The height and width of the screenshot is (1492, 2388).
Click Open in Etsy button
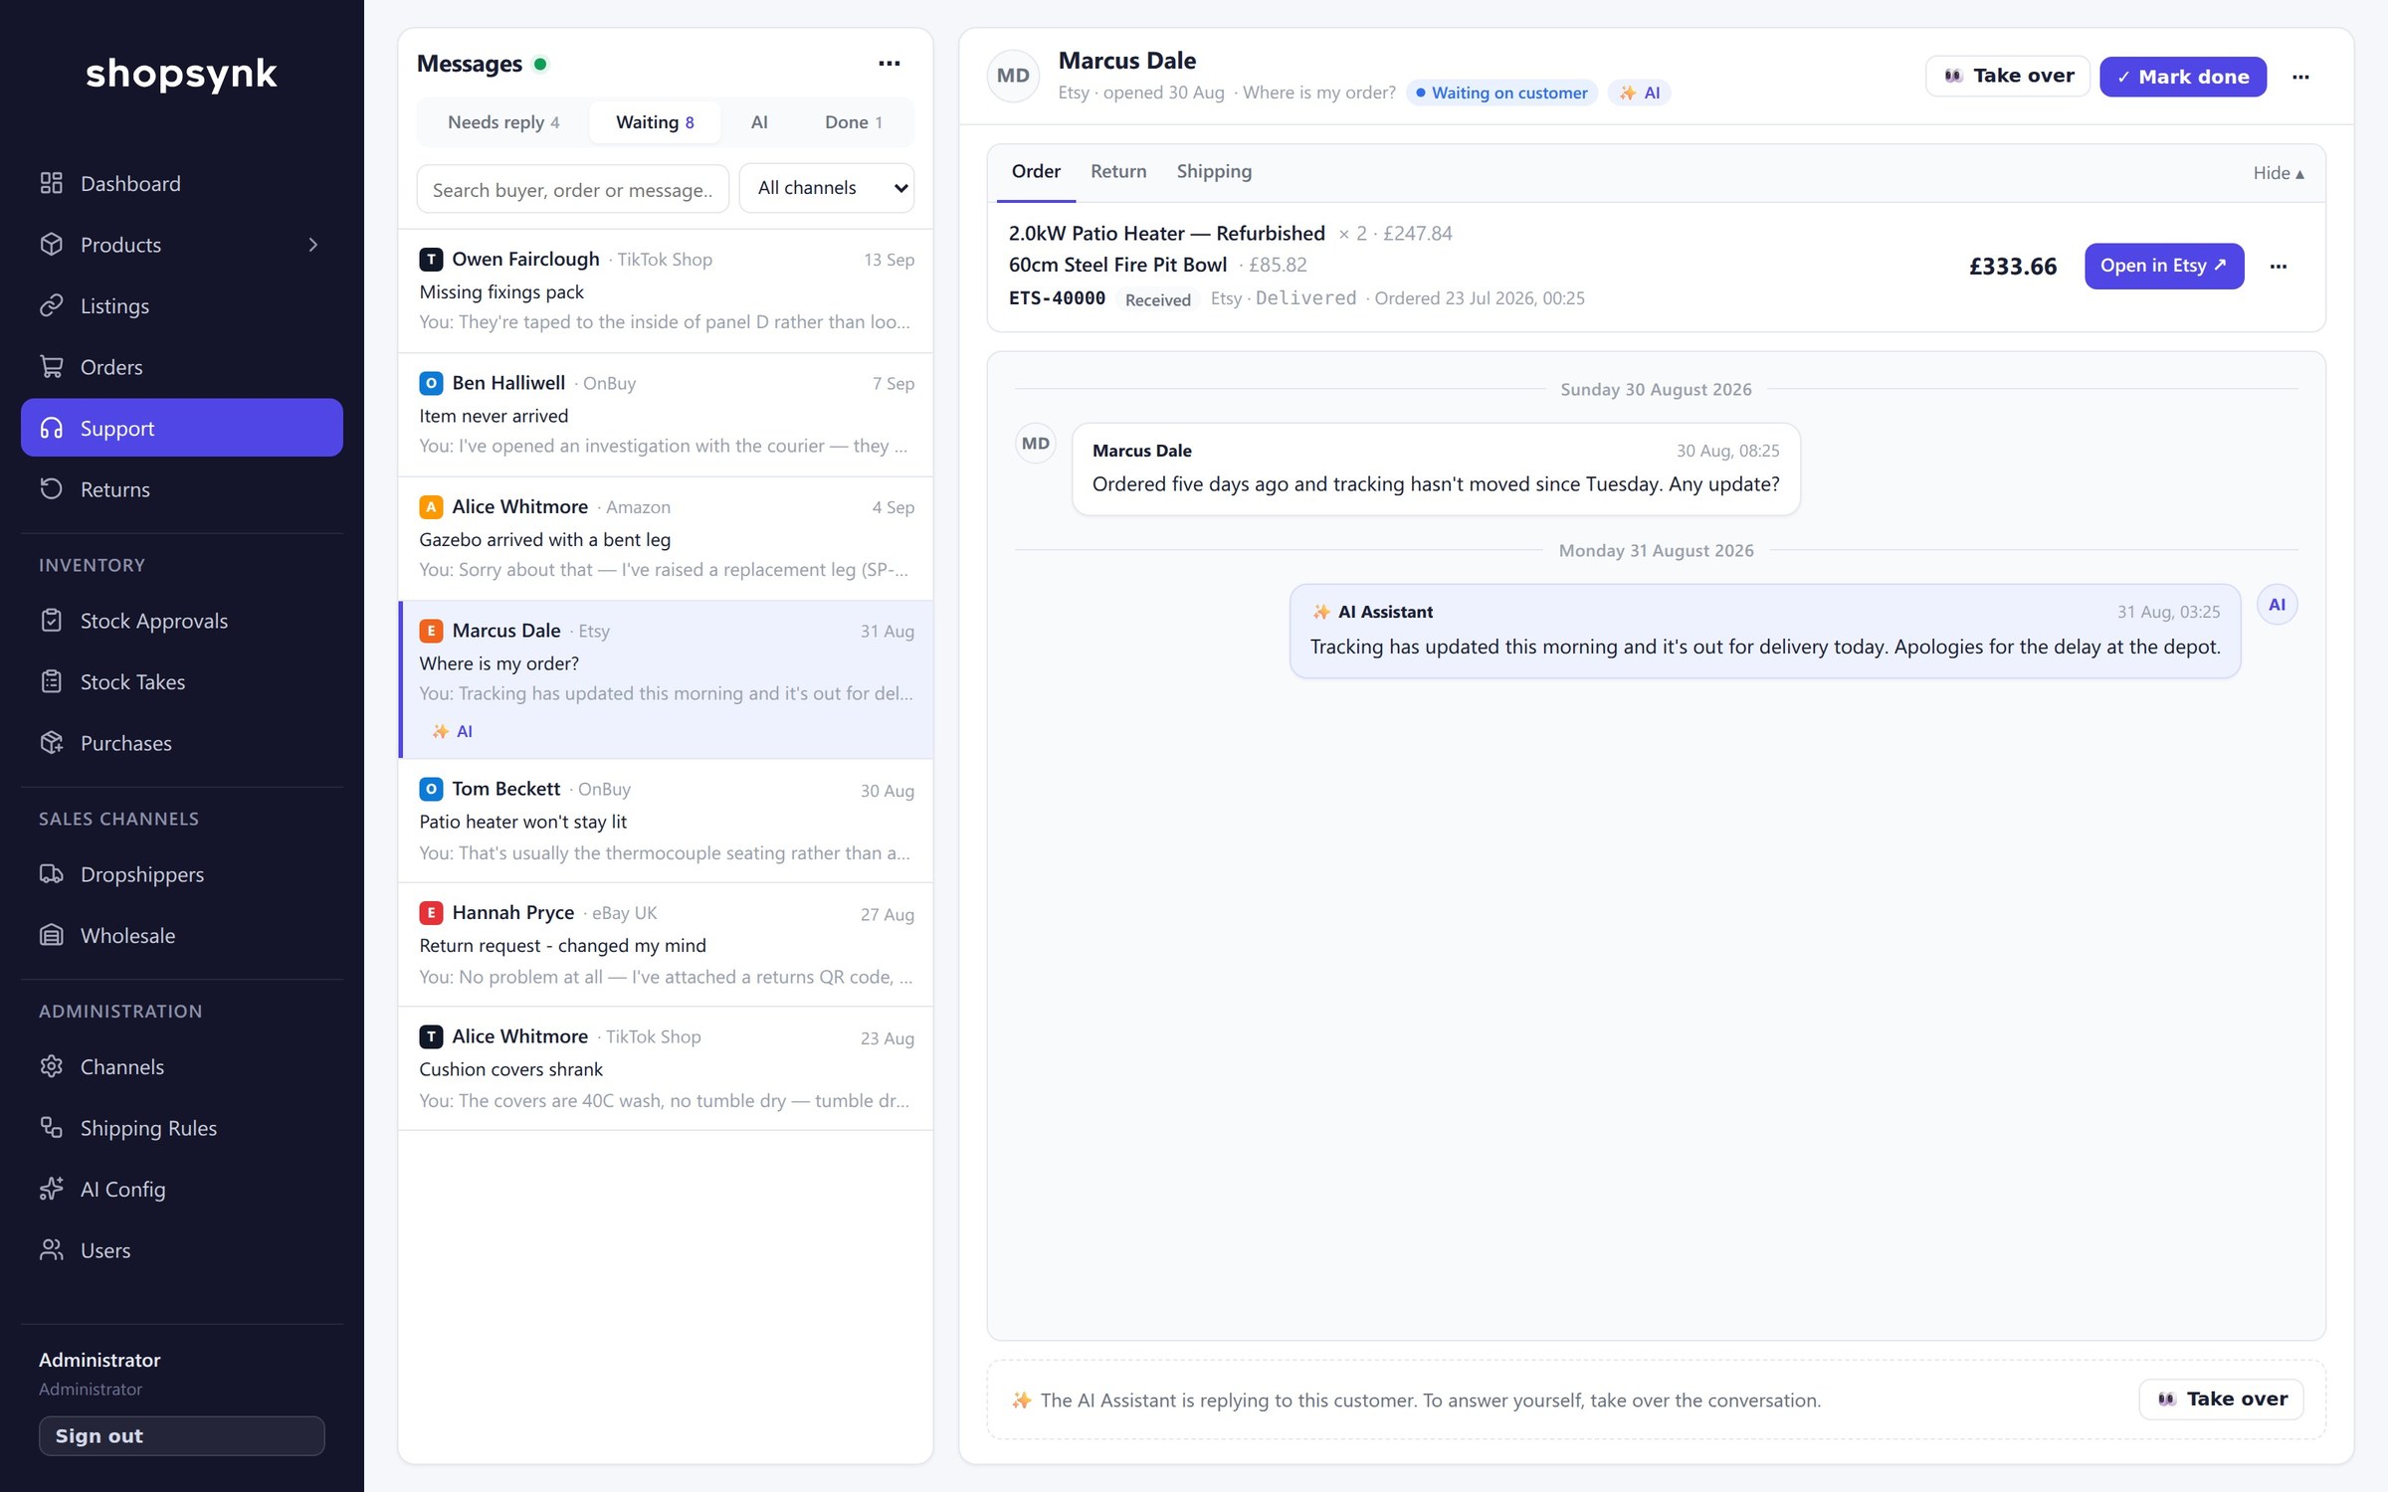point(2164,266)
